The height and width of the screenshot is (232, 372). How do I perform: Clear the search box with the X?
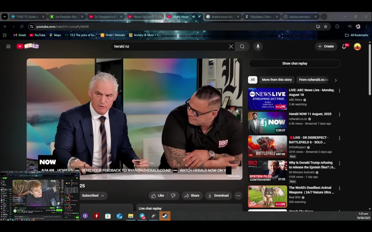coord(231,46)
